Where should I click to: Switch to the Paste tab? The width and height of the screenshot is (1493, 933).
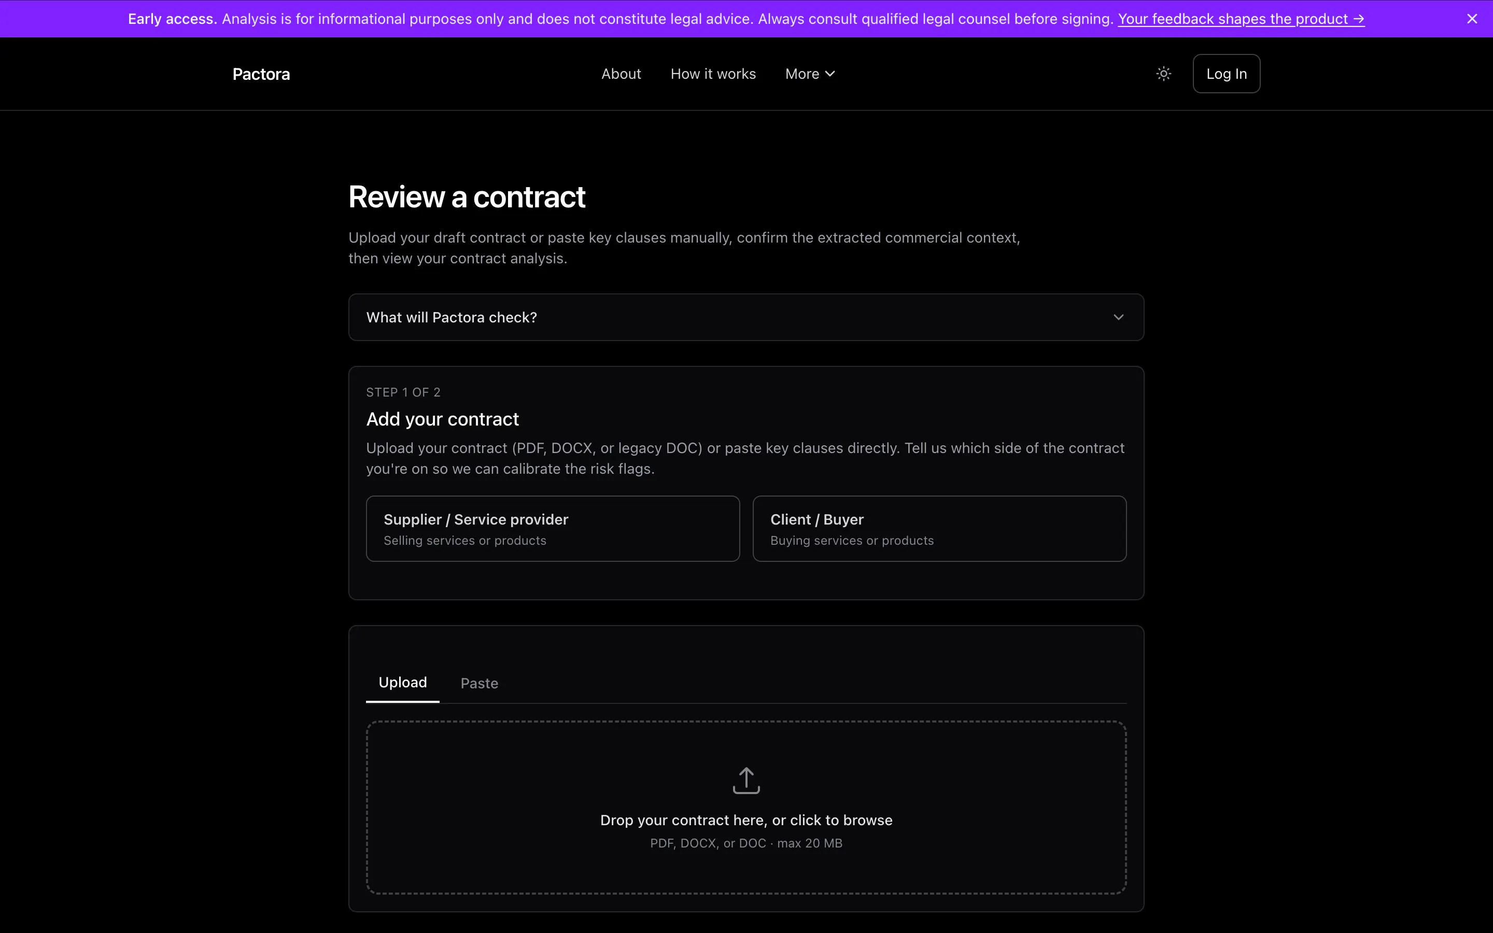480,683
